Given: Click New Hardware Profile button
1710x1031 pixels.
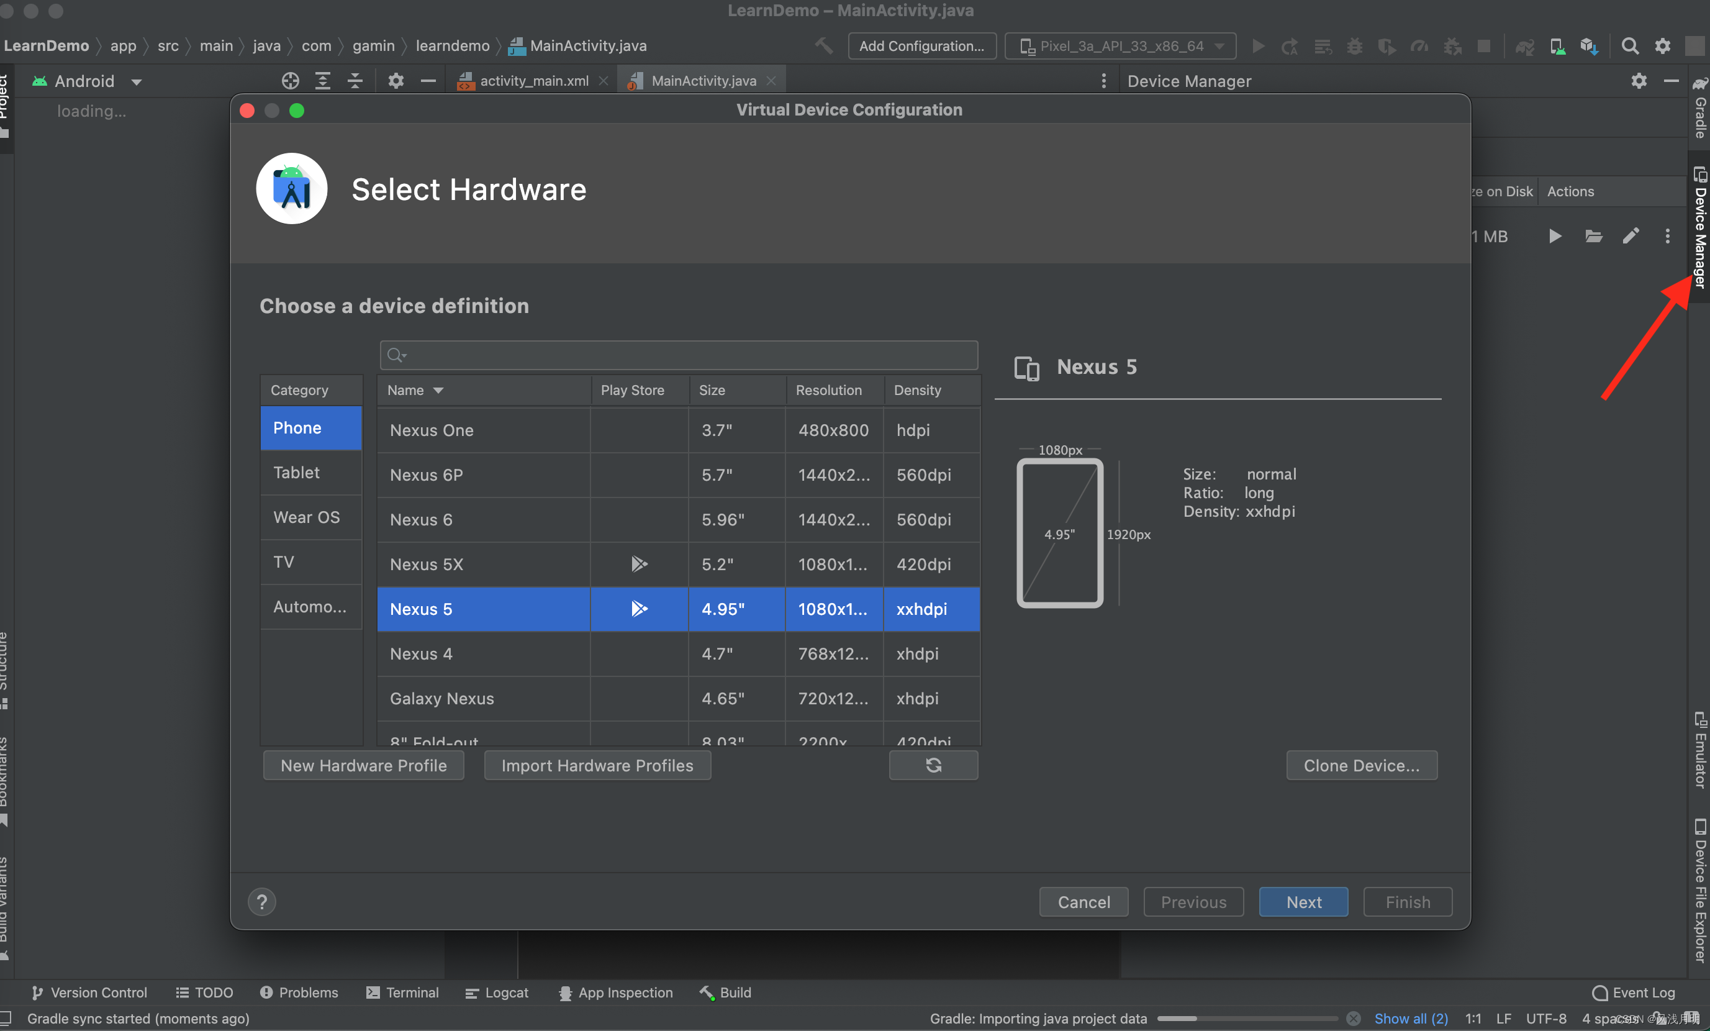Looking at the screenshot, I should coord(364,765).
